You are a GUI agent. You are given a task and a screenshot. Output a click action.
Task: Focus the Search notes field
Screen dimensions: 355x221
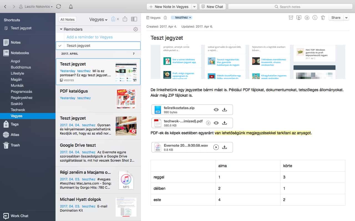290,7
